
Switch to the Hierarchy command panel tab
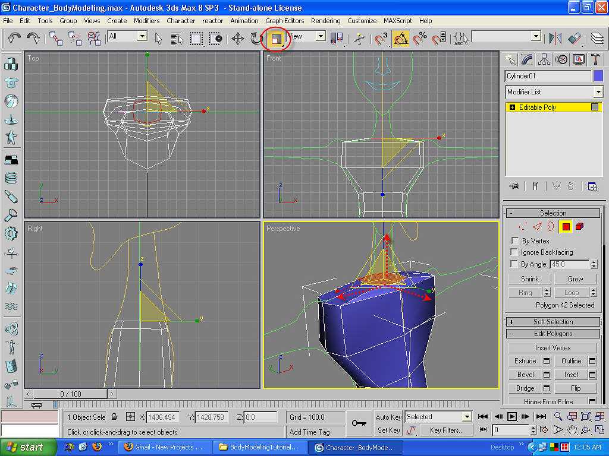coord(545,59)
